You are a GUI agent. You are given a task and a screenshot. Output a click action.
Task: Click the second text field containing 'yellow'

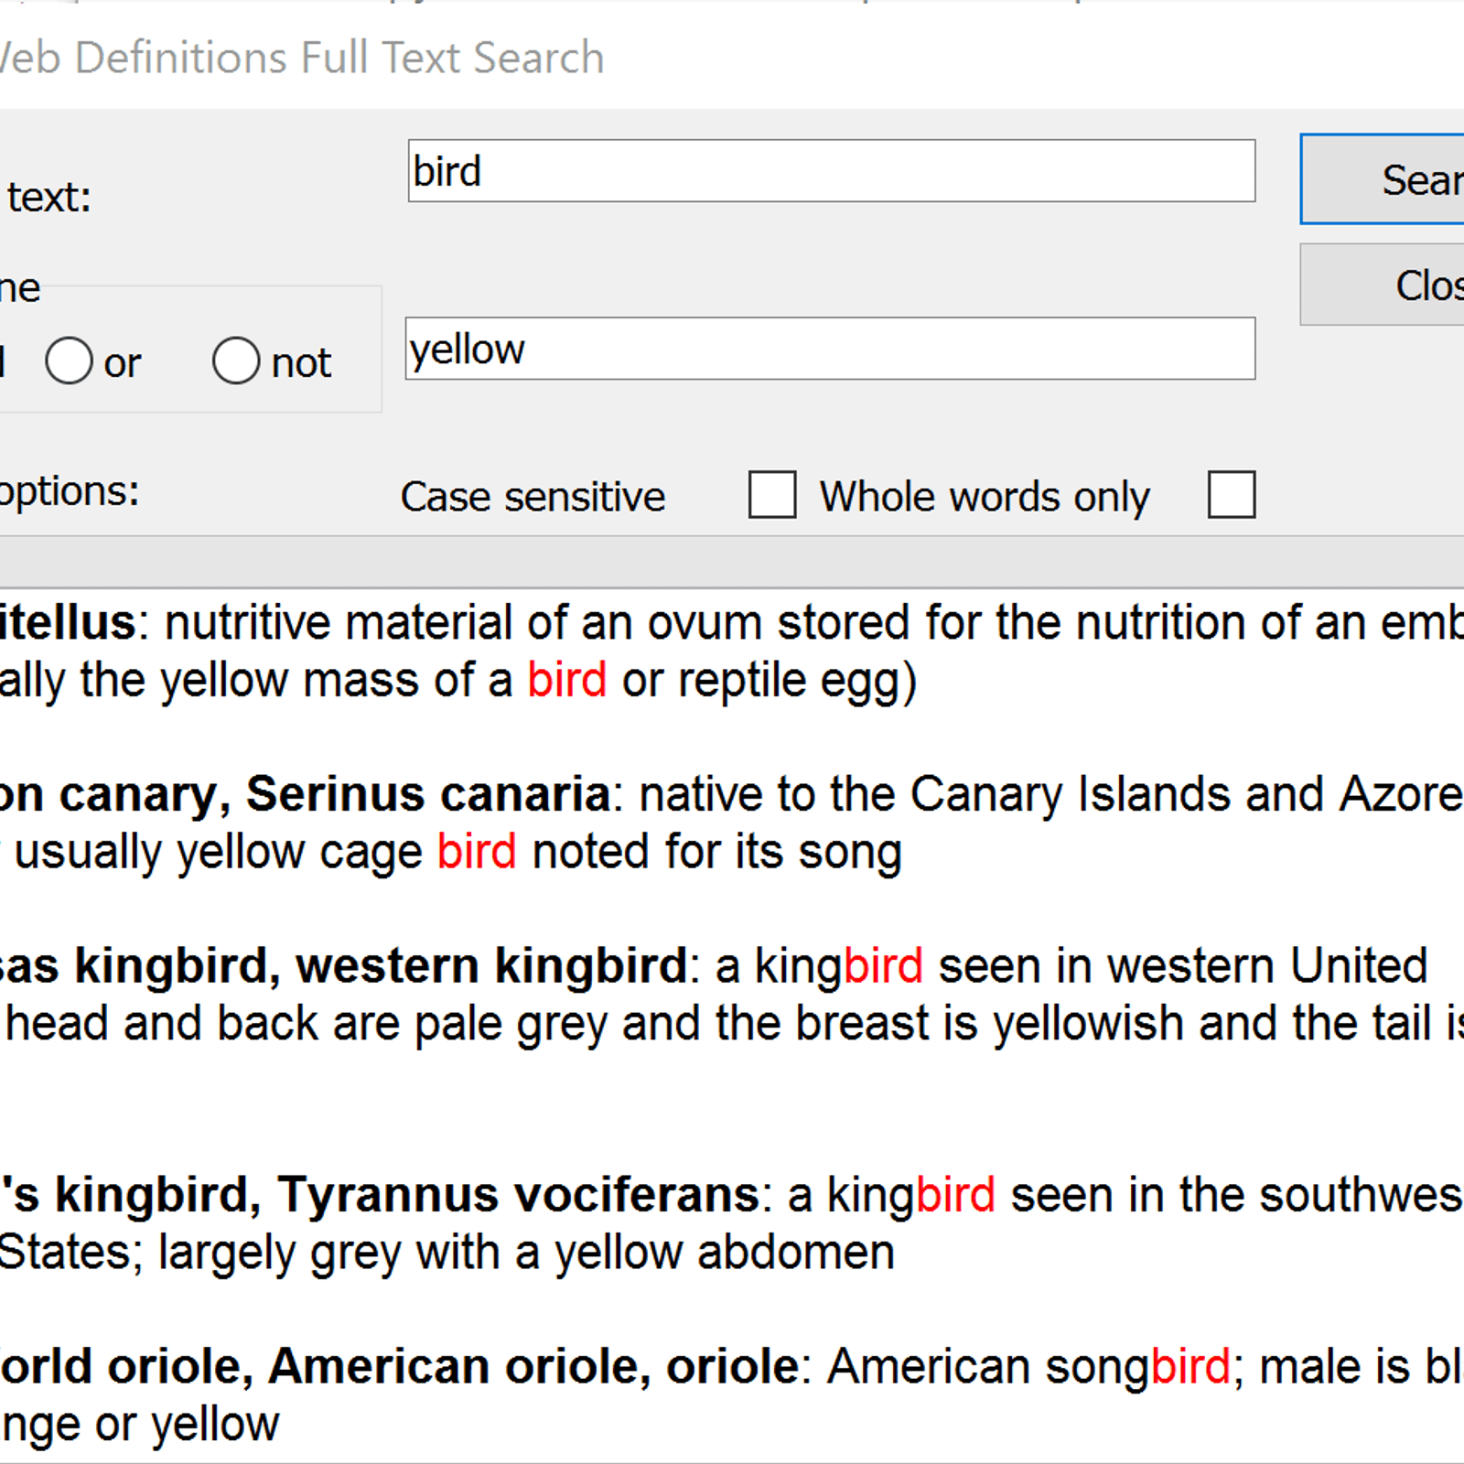point(830,349)
